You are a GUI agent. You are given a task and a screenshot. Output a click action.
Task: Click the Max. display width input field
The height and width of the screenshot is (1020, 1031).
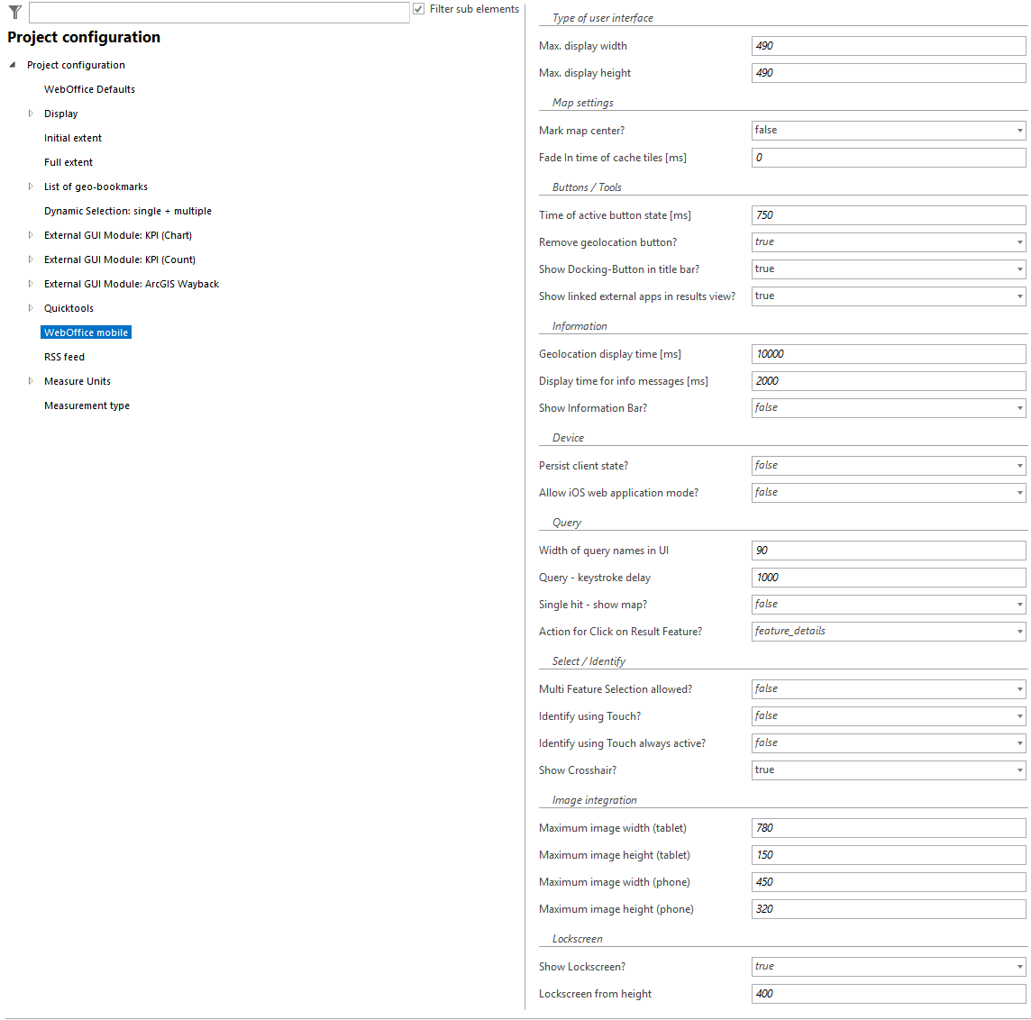[888, 45]
